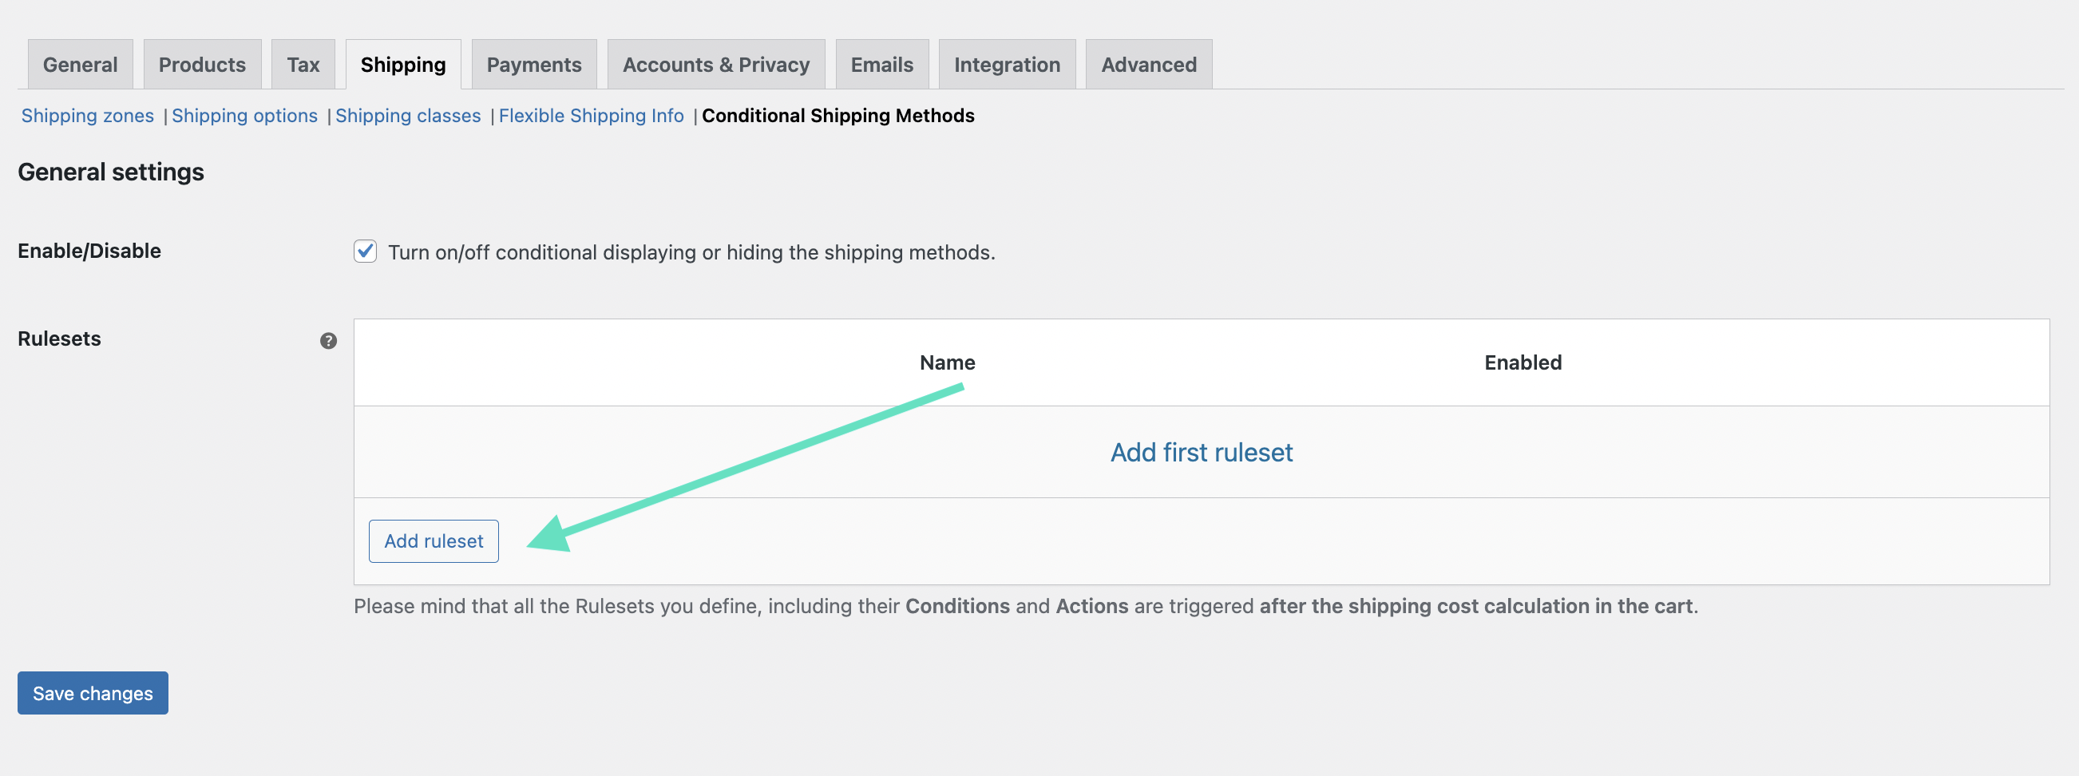Enable conditional shipping methods checkbox
2079x776 pixels.
(x=366, y=251)
